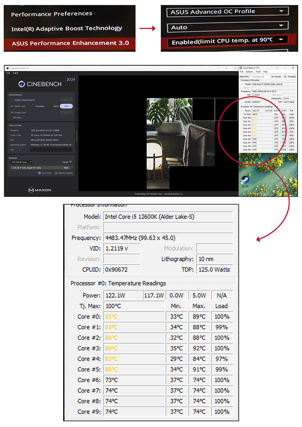Screen dimensions: 302x427
Task: Click the Maxon logo at panel bottom
Action: pyautogui.click(x=40, y=190)
